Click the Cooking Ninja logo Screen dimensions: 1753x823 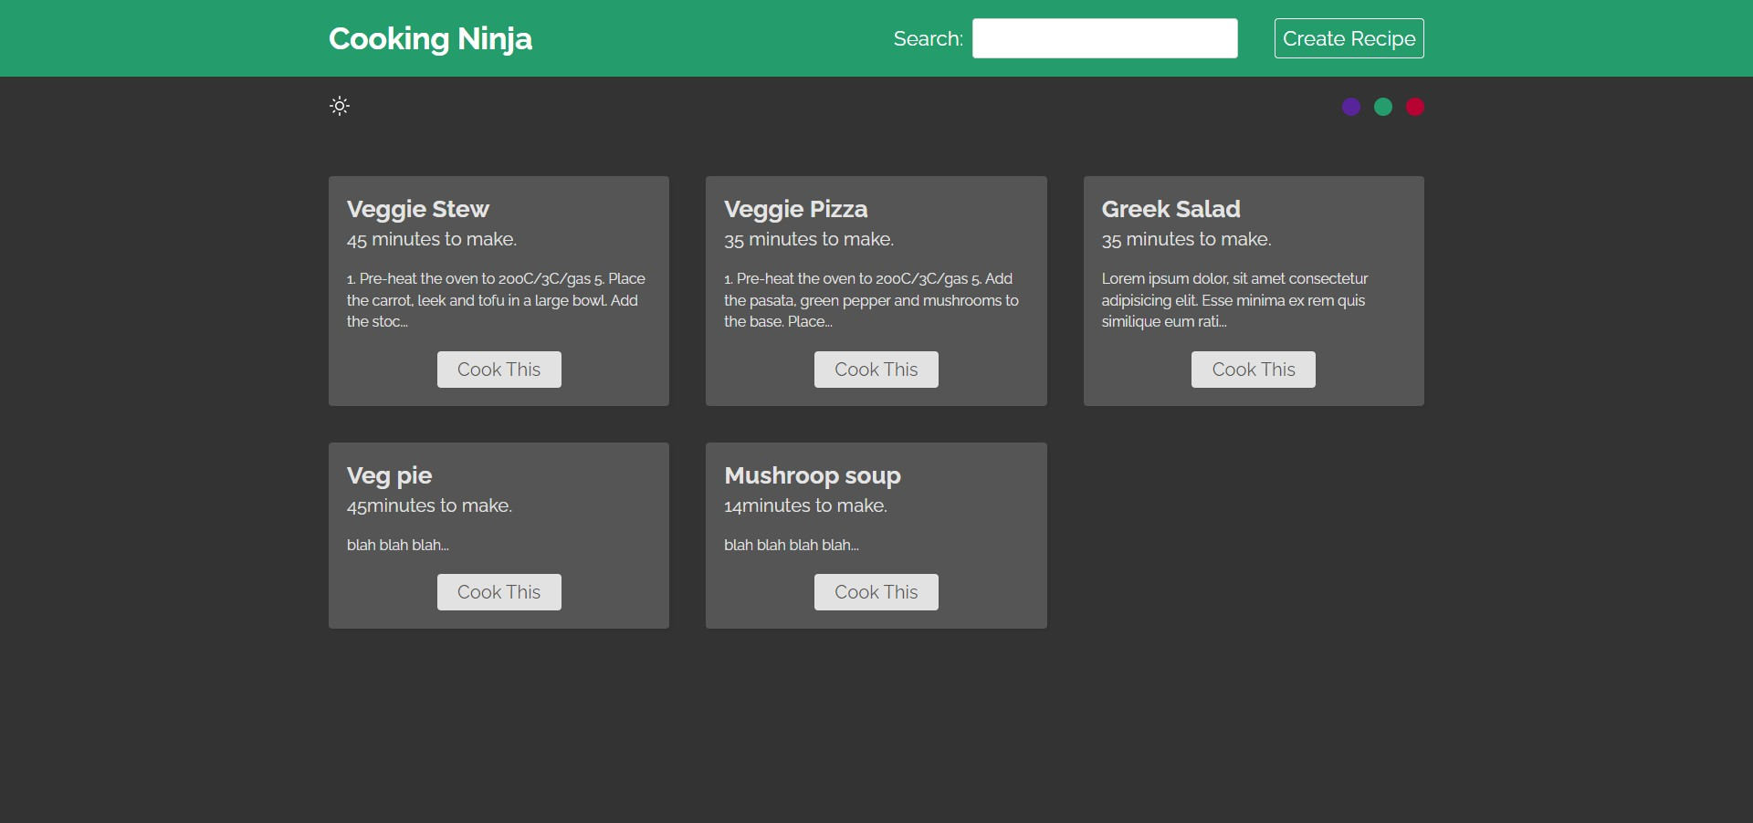[x=430, y=38]
